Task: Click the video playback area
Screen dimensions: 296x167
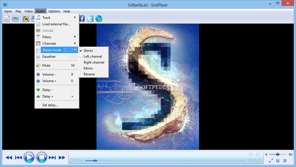Action: coord(148,87)
